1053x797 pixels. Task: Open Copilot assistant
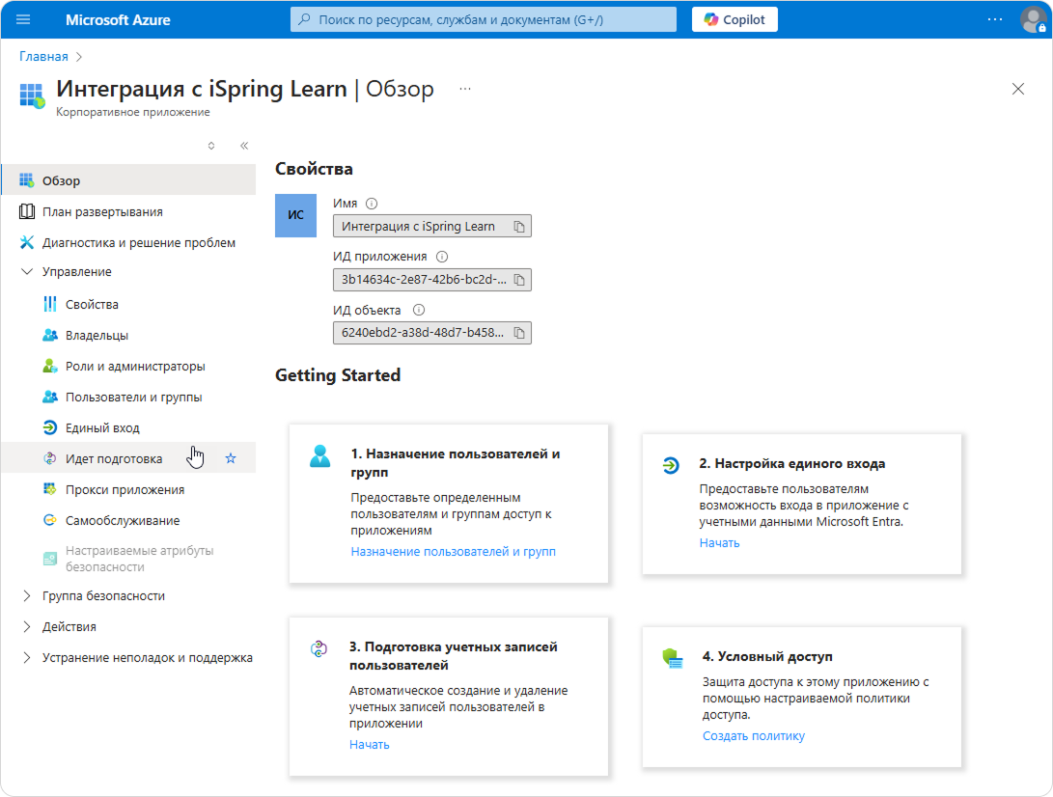click(734, 19)
